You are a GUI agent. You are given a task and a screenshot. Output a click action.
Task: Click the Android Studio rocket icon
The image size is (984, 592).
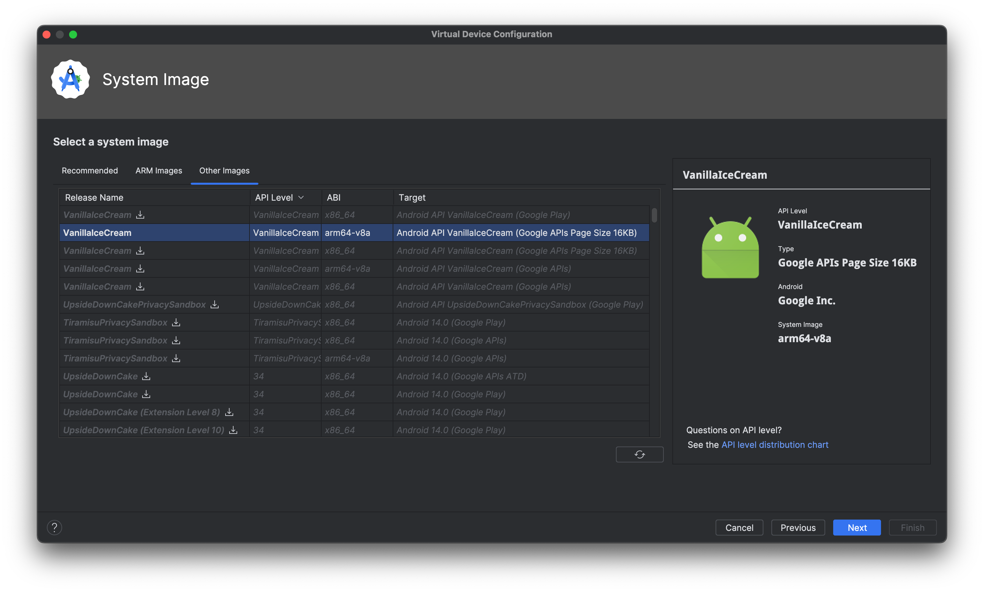click(x=71, y=79)
